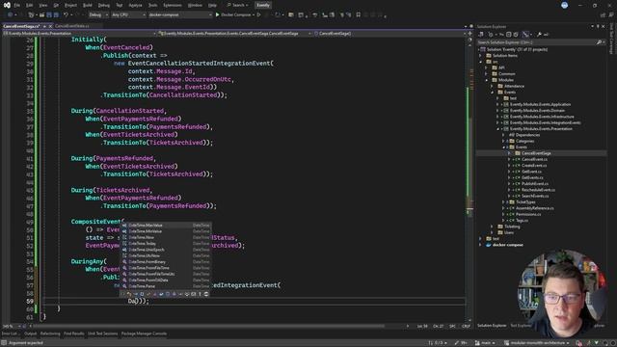The height and width of the screenshot is (347, 617).
Task: Expand the Ticketing module folder
Action: tap(492, 227)
